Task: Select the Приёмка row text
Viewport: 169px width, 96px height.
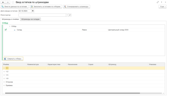Action: (9, 86)
